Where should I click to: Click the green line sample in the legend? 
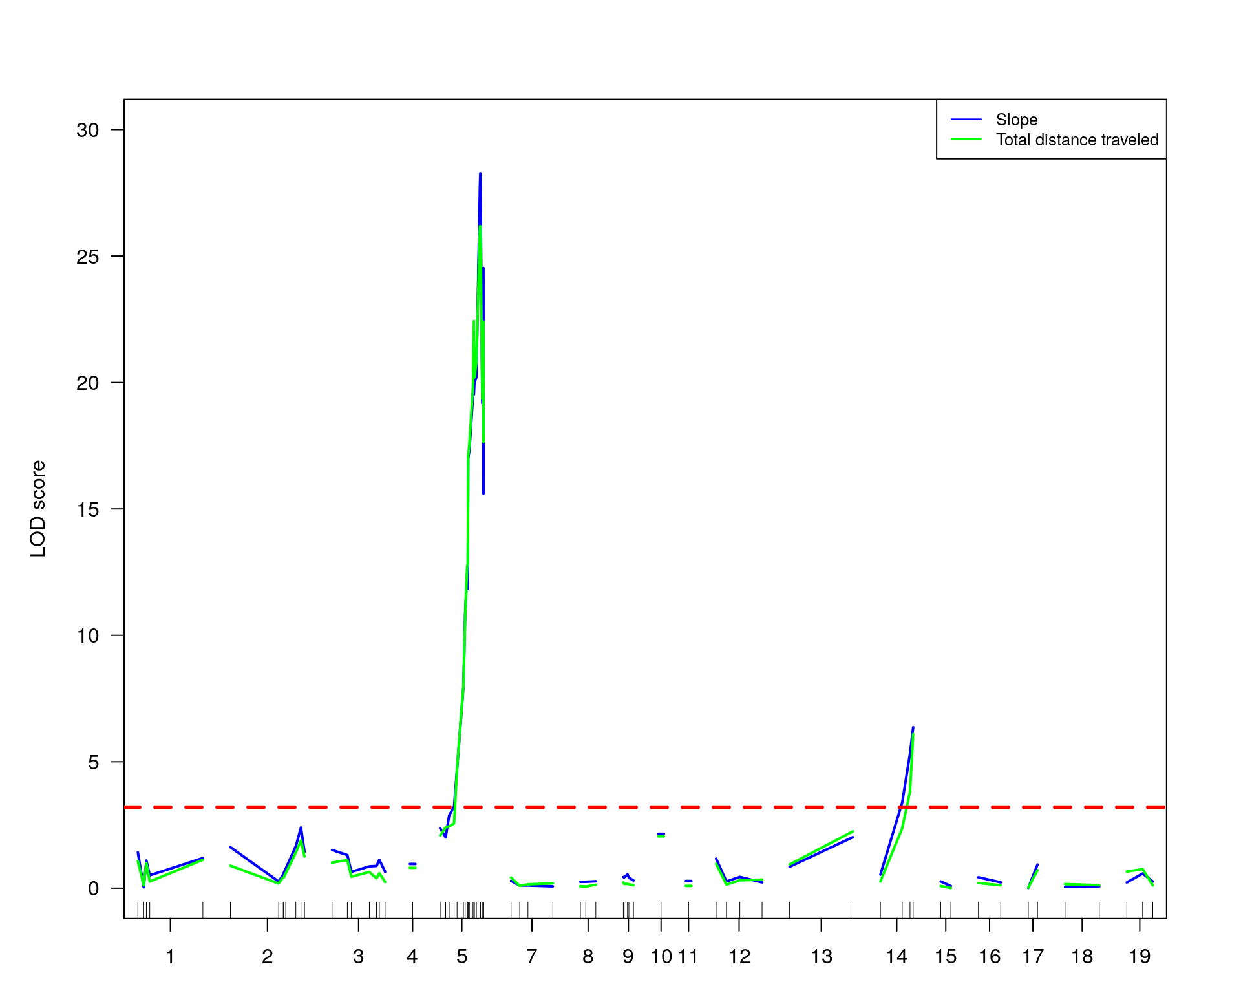(x=966, y=140)
